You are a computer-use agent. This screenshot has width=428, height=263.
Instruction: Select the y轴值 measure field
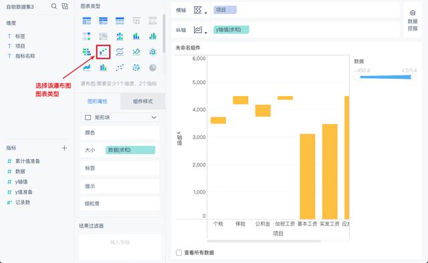click(x=21, y=182)
